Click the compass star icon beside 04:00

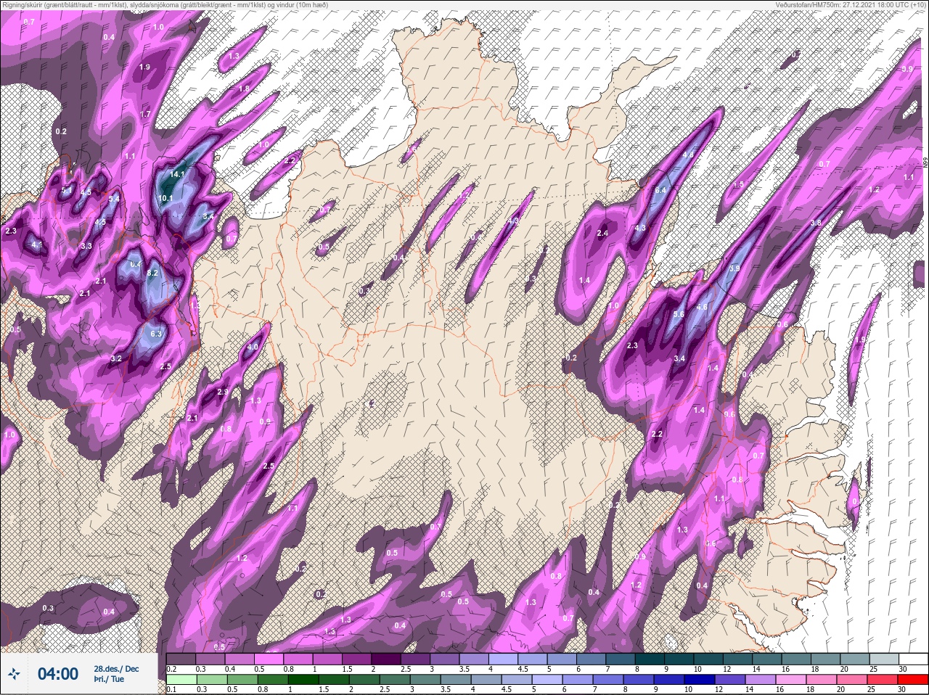(13, 675)
